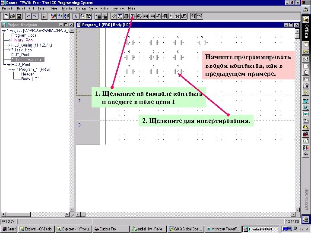
Task: Click the Windows Start button
Action: pyautogui.click(x=9, y=229)
